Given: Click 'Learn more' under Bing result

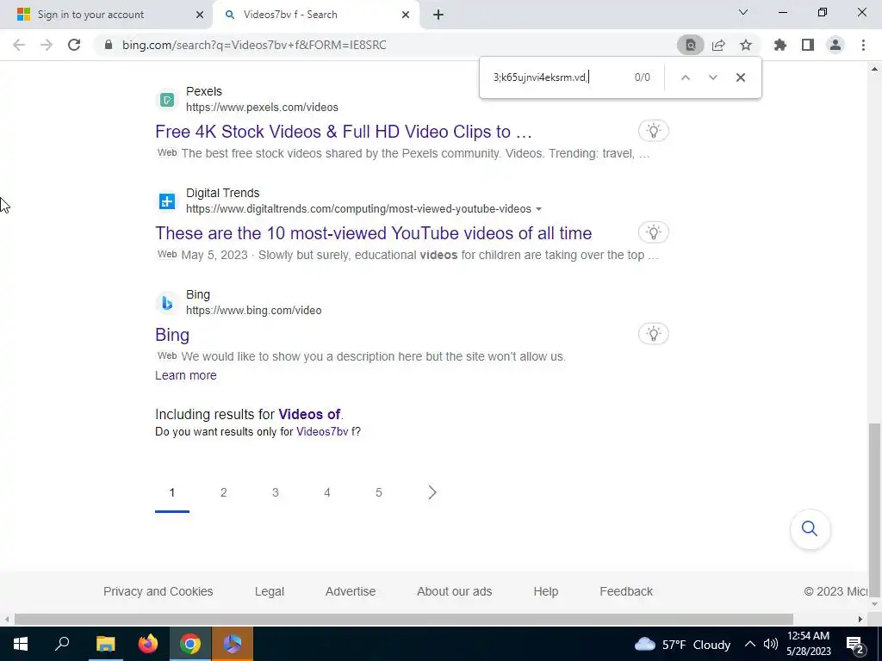Looking at the screenshot, I should (186, 375).
